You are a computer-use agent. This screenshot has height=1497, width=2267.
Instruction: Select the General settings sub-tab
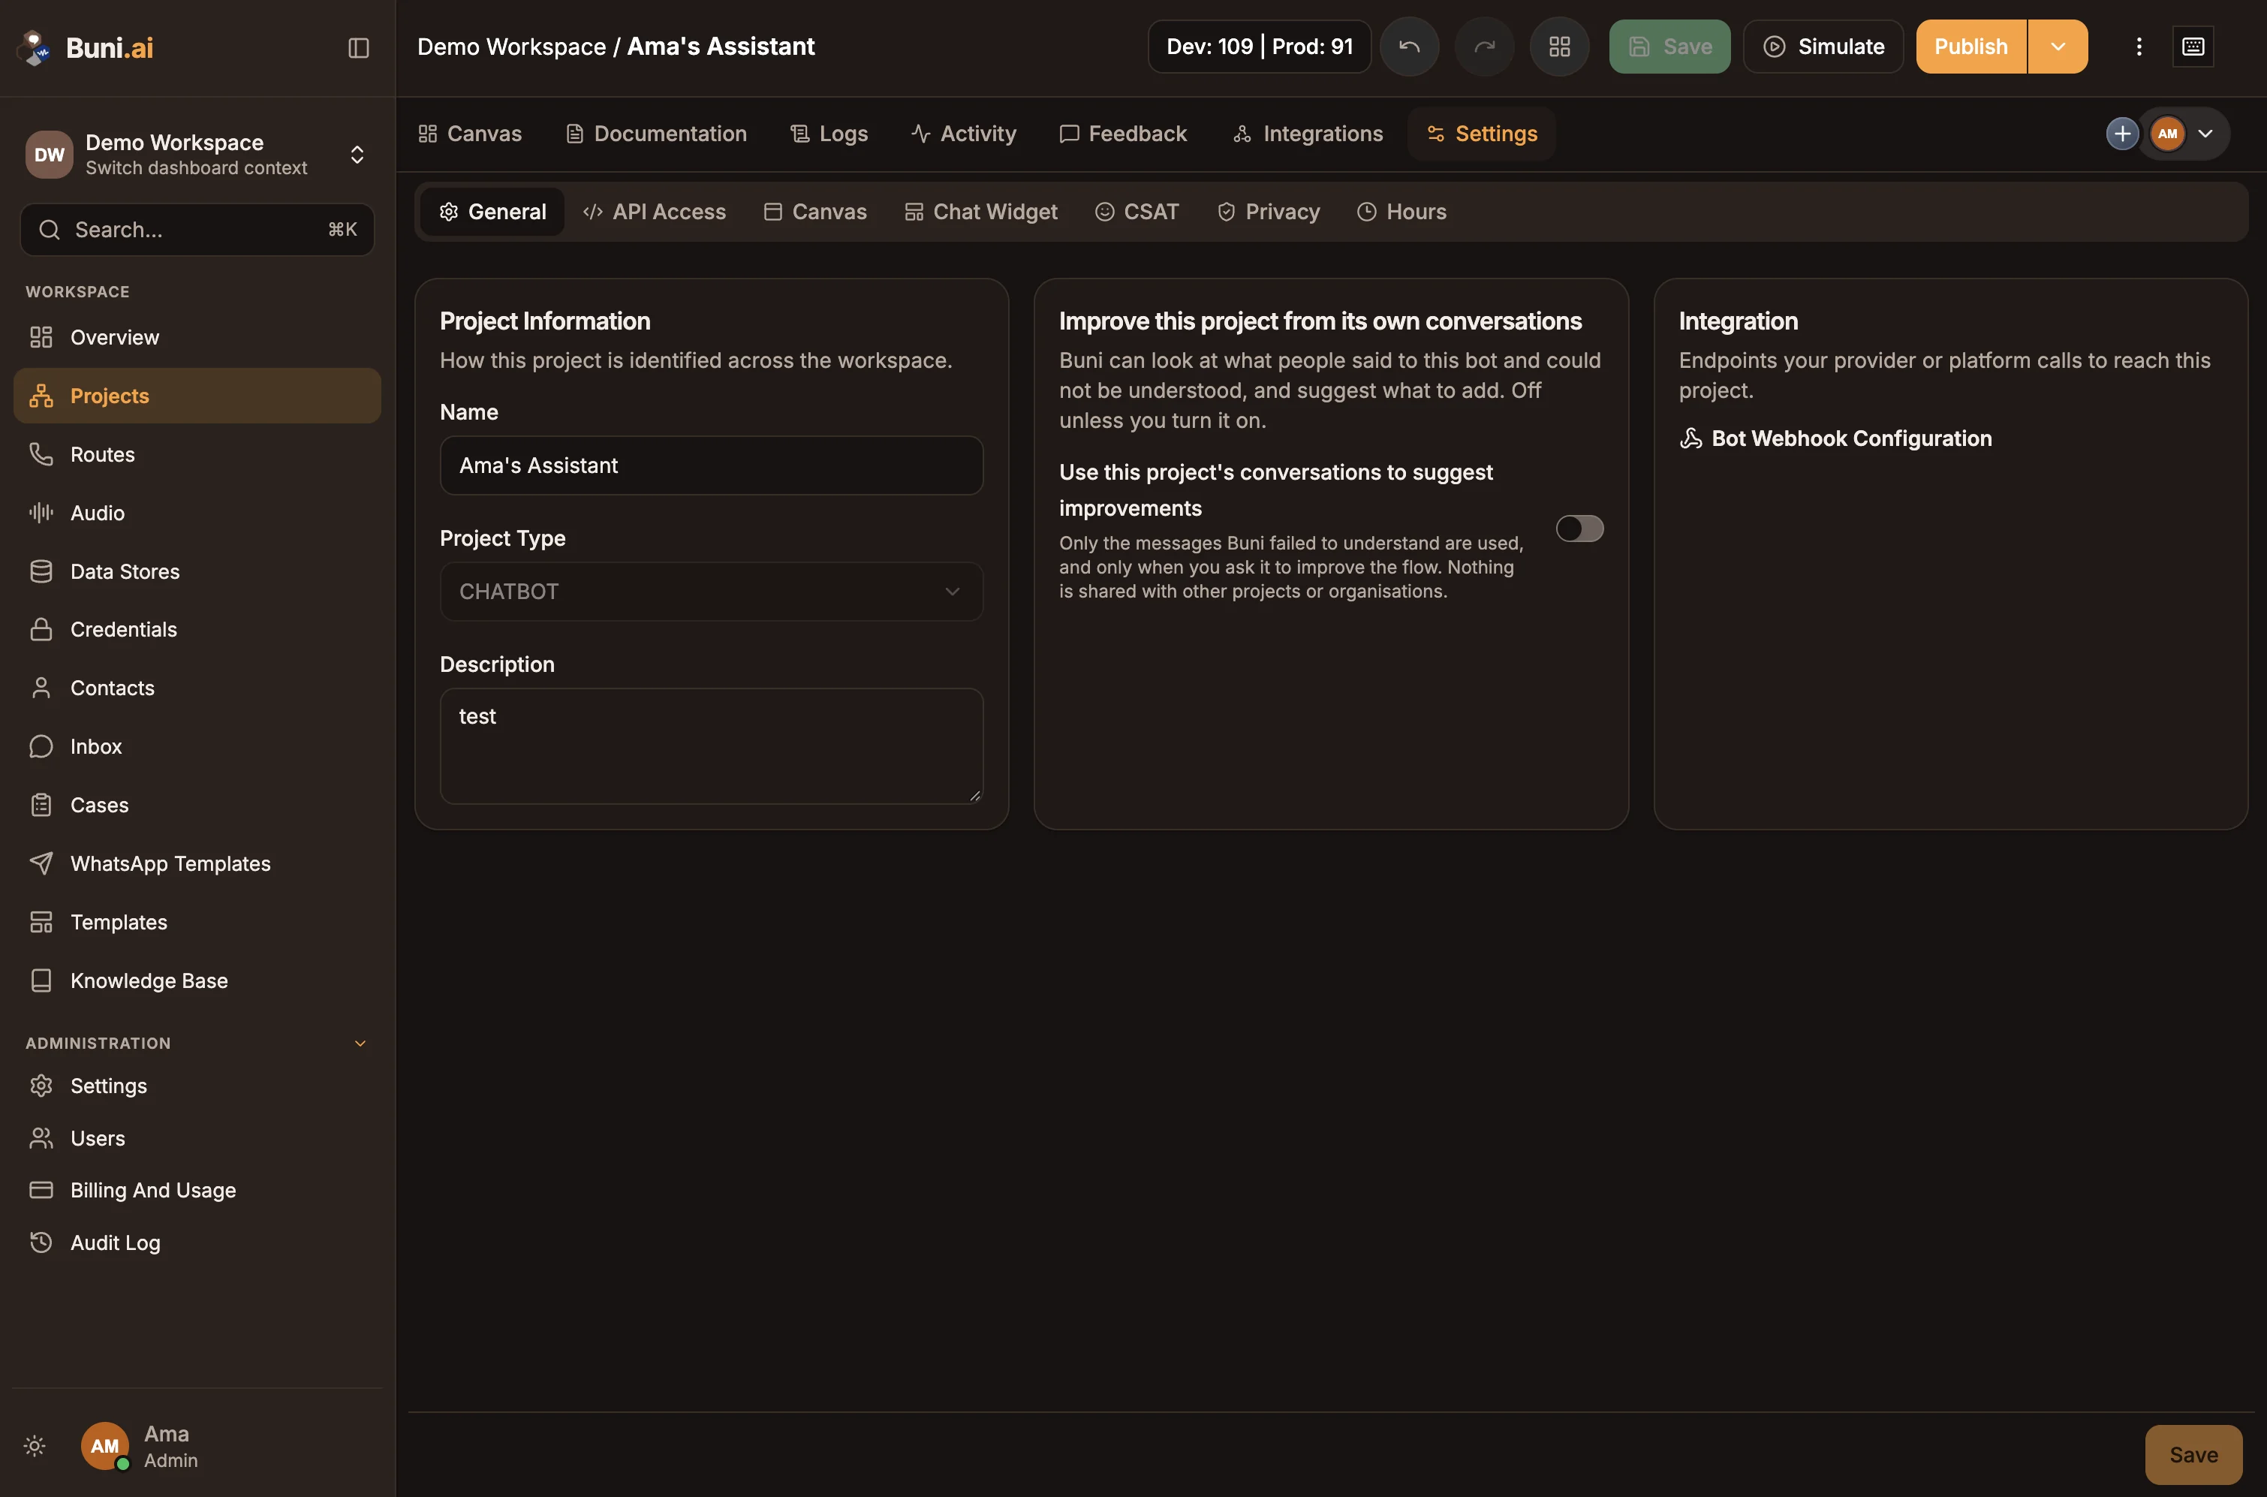coord(492,212)
